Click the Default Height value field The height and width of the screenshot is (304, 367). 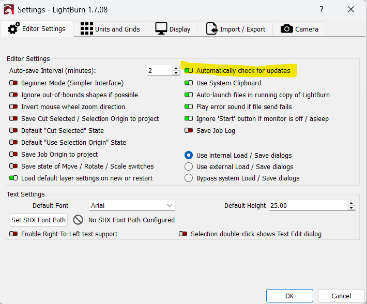click(x=308, y=205)
